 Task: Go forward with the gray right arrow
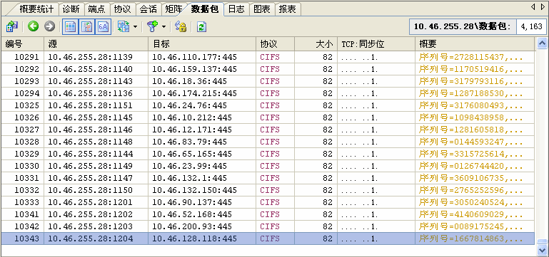[x=49, y=26]
